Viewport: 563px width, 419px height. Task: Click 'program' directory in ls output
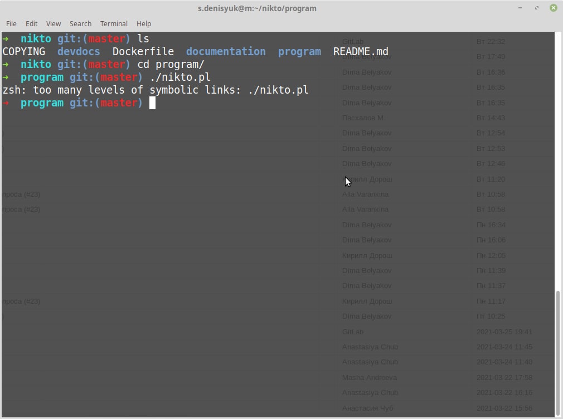(x=299, y=51)
